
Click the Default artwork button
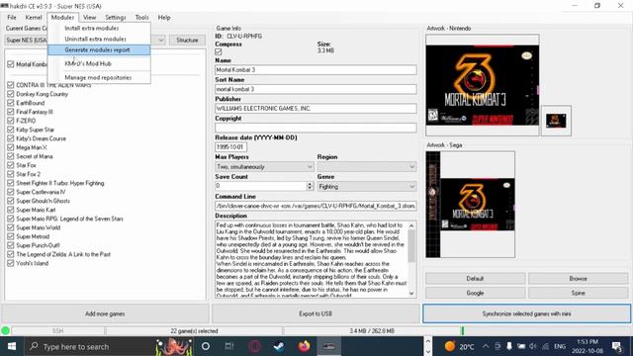tap(475, 279)
